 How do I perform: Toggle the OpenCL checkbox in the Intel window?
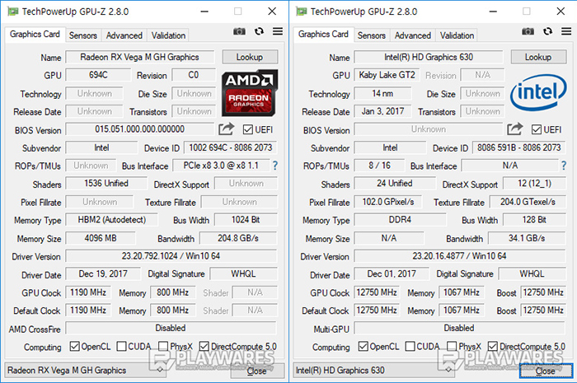[364, 346]
